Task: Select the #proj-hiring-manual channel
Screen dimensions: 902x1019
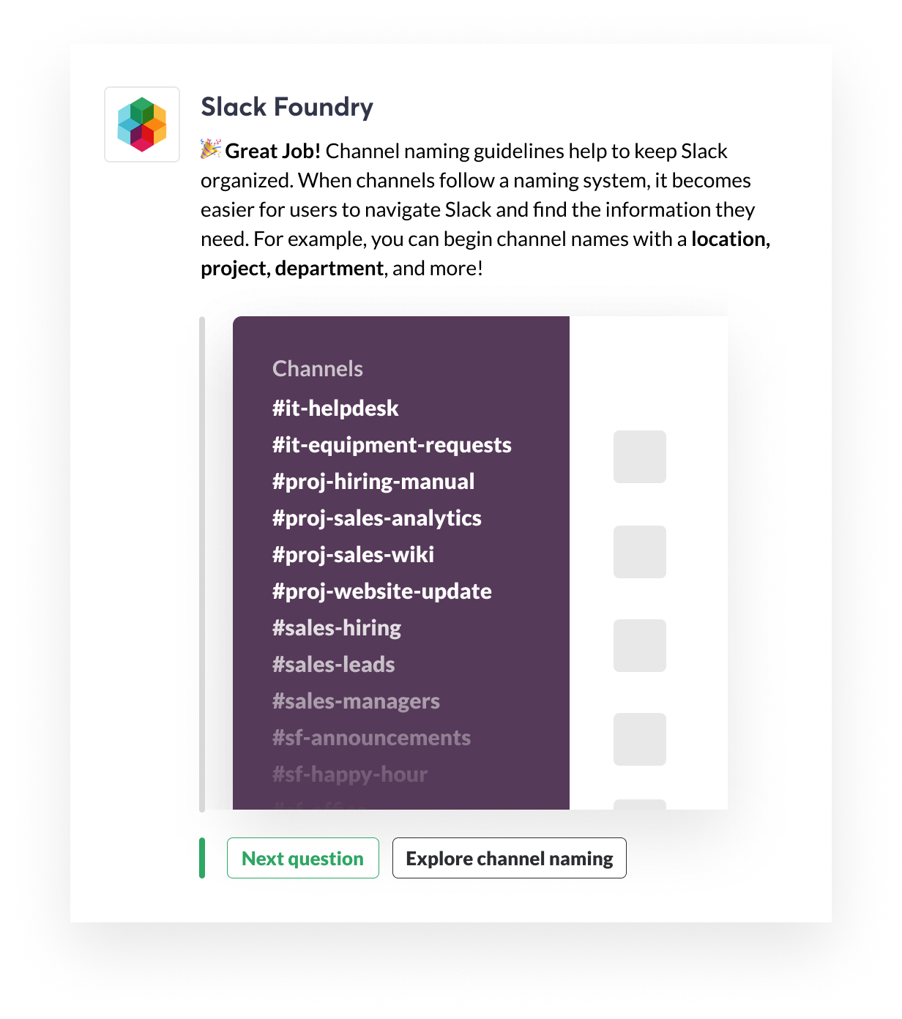Action: point(373,482)
